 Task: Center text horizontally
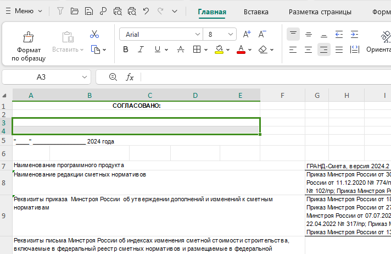tap(309, 49)
